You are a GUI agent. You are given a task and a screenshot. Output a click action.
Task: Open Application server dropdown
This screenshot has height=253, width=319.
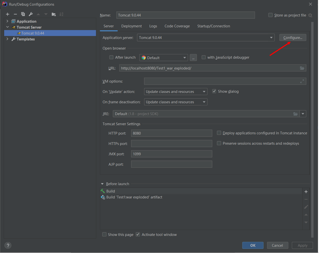coord(206,37)
